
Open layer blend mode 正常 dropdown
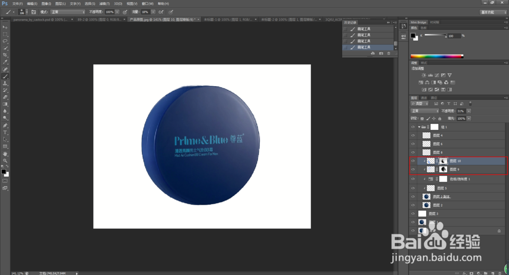pyautogui.click(x=425, y=111)
